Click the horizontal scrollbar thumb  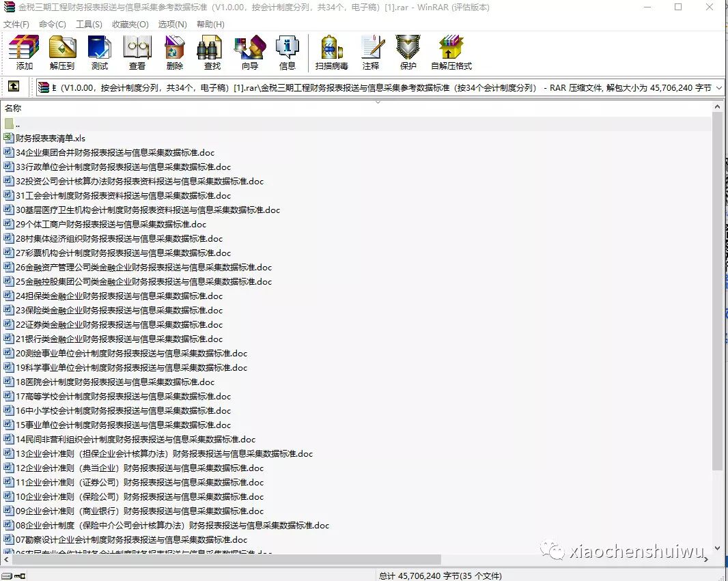(226, 560)
